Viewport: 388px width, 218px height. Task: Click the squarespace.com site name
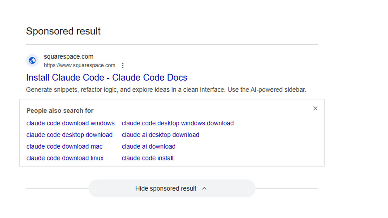tap(69, 57)
